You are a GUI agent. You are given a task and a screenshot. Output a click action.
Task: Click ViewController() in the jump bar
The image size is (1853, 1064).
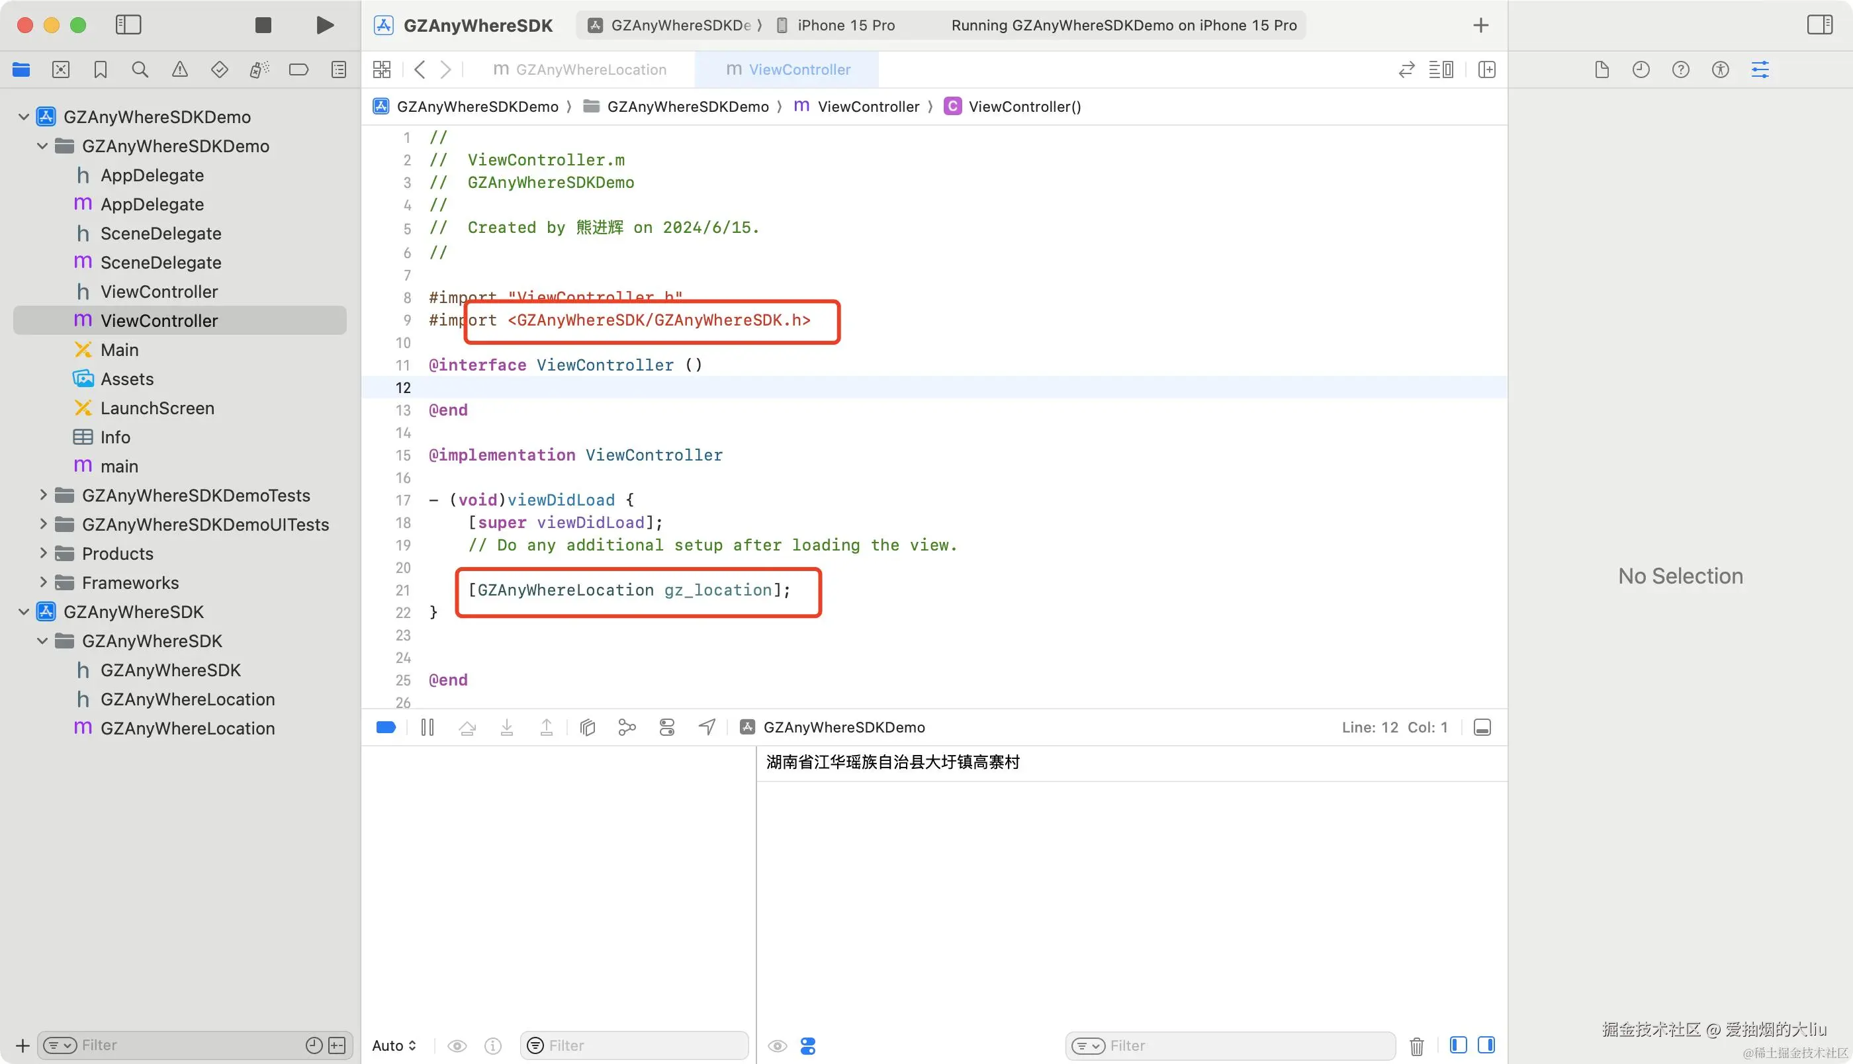click(x=1012, y=106)
